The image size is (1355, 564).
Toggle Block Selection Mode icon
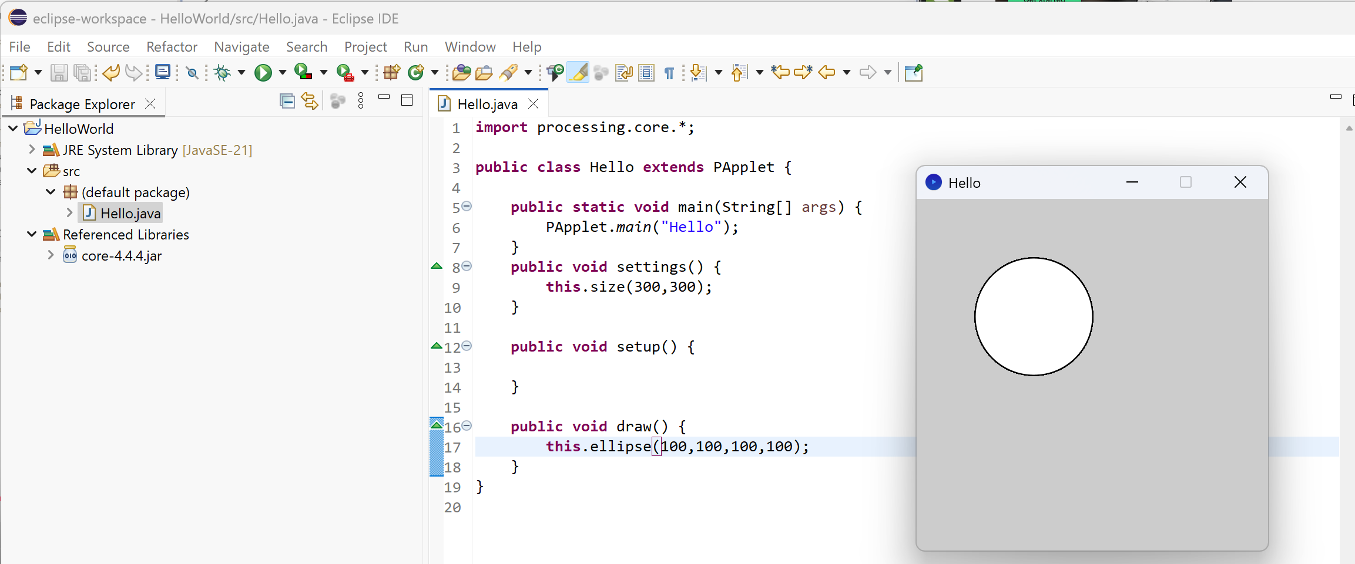(x=646, y=72)
